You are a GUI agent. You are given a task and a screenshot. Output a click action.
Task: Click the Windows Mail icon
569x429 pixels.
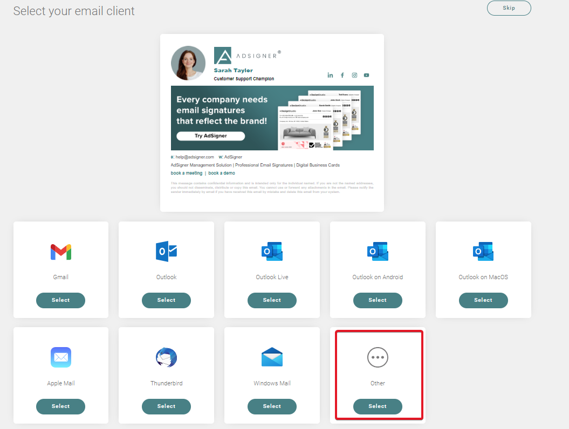pyautogui.click(x=272, y=357)
